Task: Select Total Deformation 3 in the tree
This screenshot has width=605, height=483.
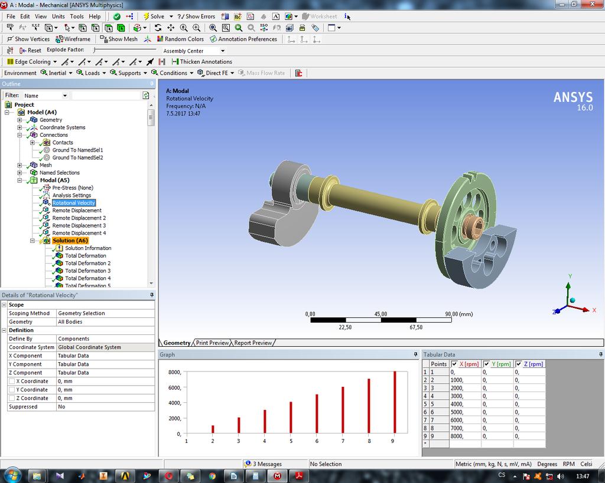Action: [x=87, y=271]
